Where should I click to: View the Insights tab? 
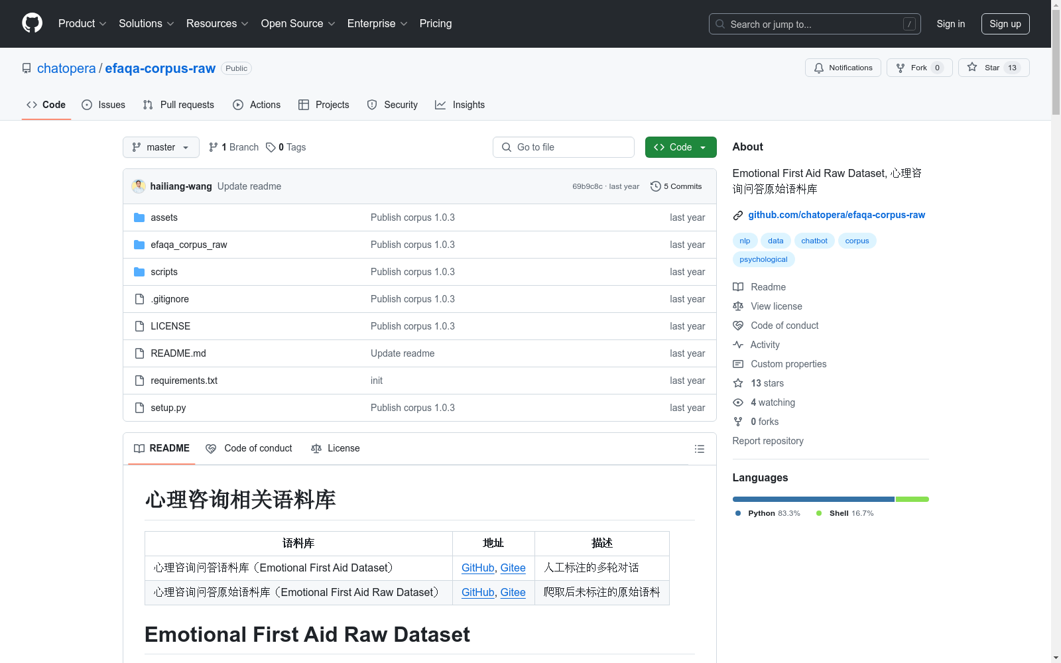pos(460,105)
